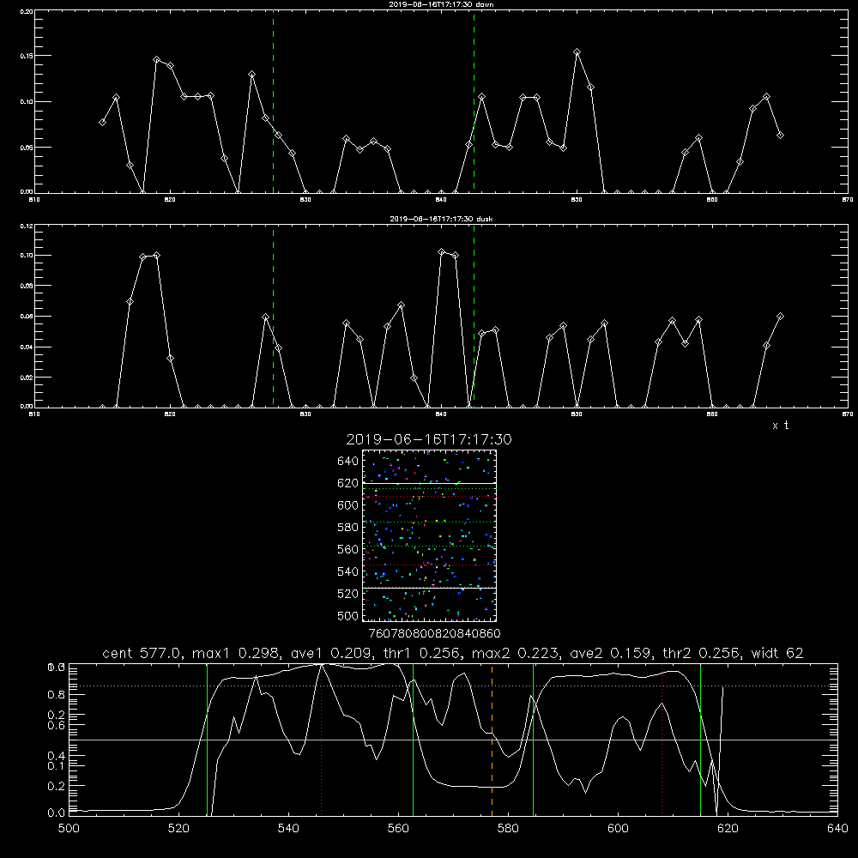Image resolution: width=858 pixels, height=858 pixels.
Task: Click y-axis label '0.15' on dawn plot
Action: tap(27, 56)
